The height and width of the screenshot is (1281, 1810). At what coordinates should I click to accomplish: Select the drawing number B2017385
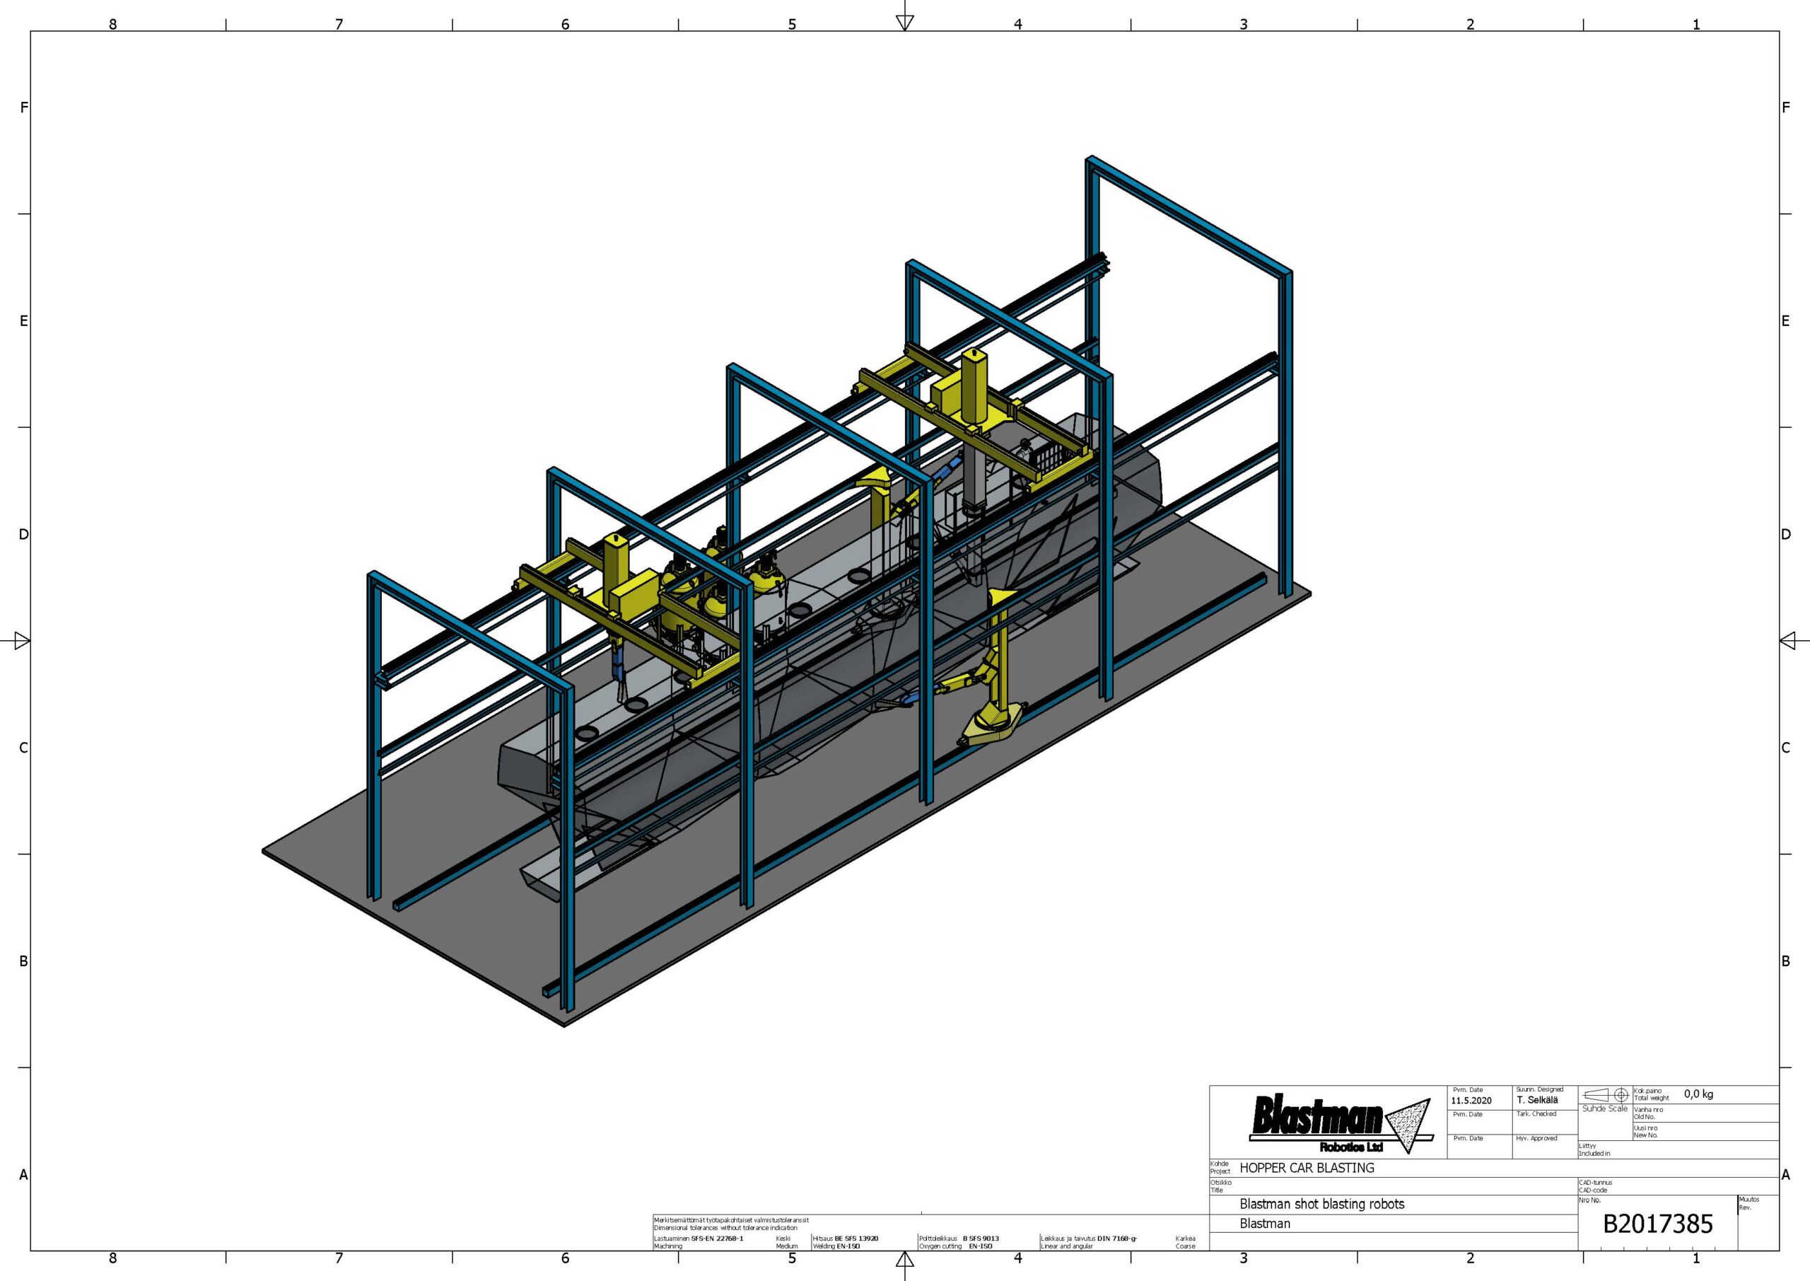point(1658,1224)
